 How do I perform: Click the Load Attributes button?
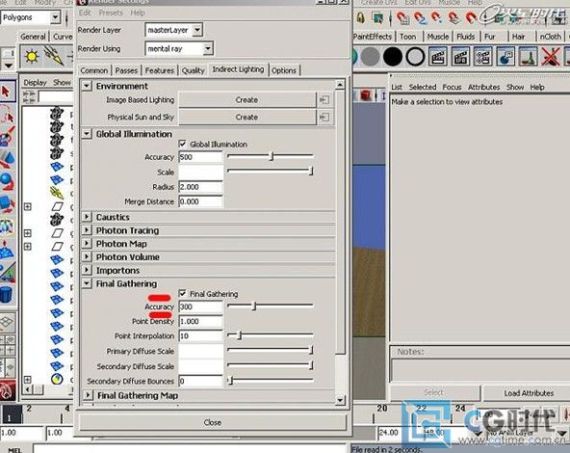(529, 393)
